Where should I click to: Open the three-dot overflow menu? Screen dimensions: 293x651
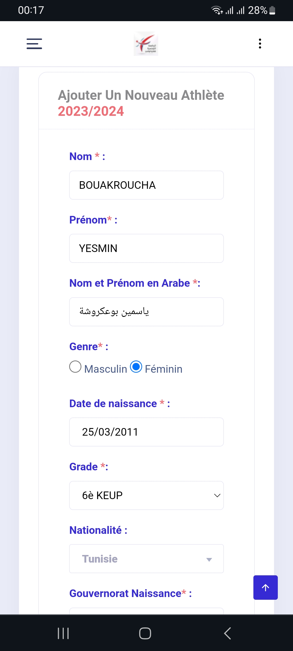point(260,44)
